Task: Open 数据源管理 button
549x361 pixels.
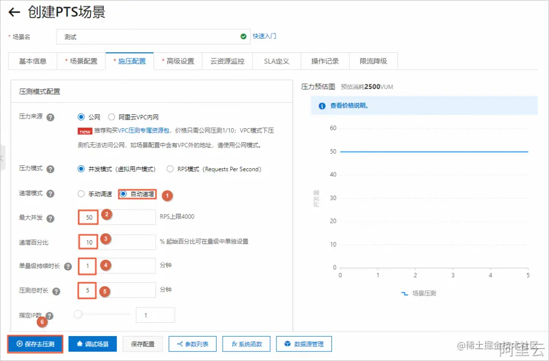Action: (304, 344)
